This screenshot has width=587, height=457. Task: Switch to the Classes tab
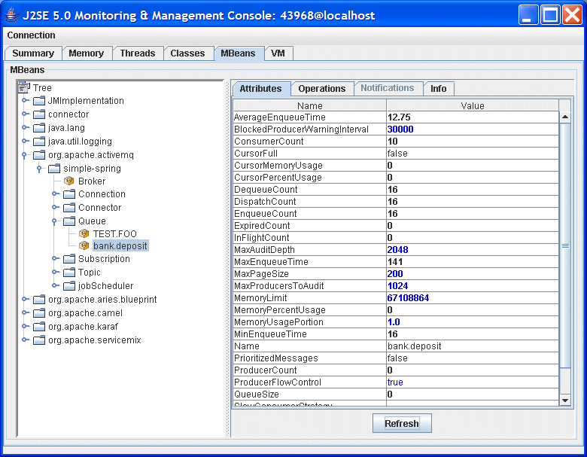(187, 53)
